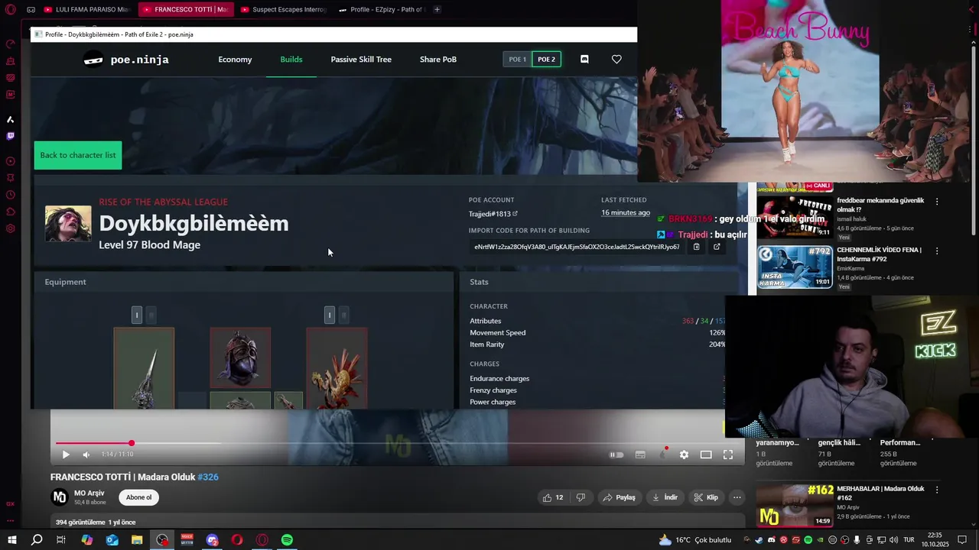Open Share PoB page
Screen dimensions: 979x550
click(x=438, y=60)
